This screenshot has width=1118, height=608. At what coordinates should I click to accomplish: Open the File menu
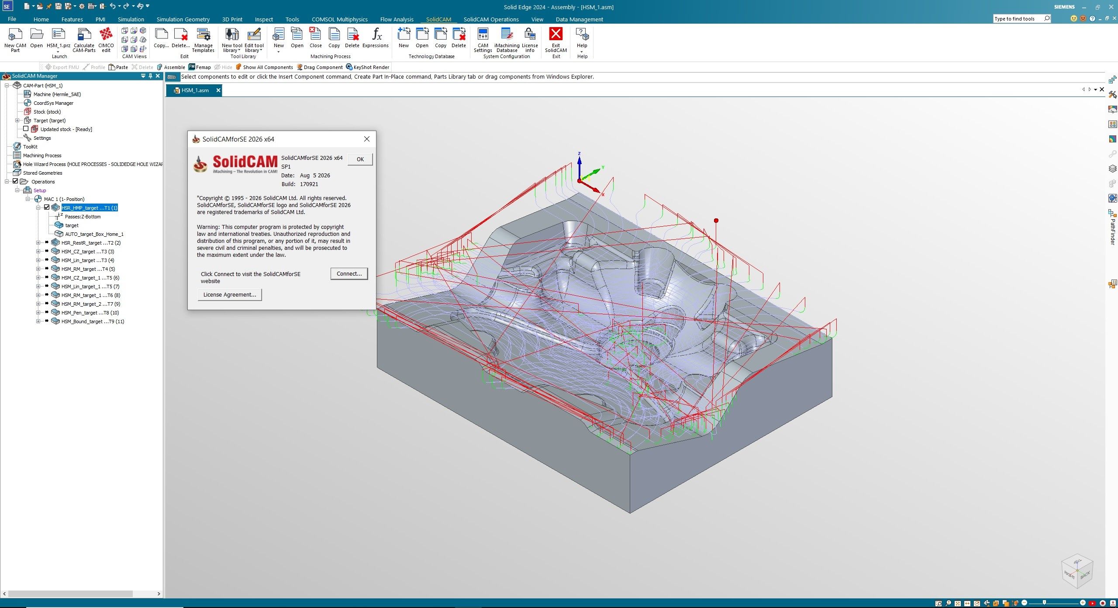pyautogui.click(x=12, y=19)
